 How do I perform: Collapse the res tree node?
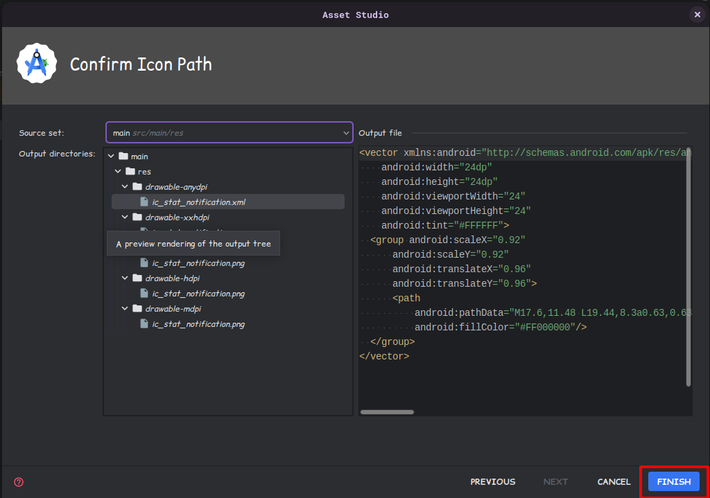coord(118,172)
